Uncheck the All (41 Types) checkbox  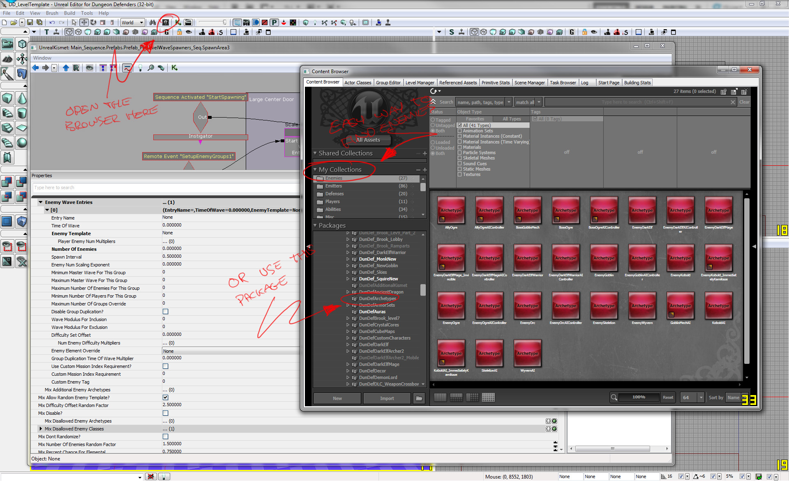[460, 125]
